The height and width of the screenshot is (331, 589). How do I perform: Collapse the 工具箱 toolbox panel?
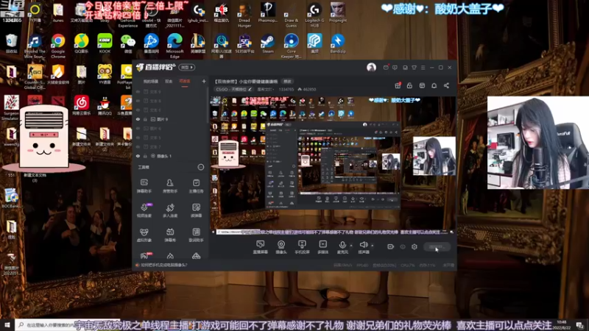click(201, 167)
